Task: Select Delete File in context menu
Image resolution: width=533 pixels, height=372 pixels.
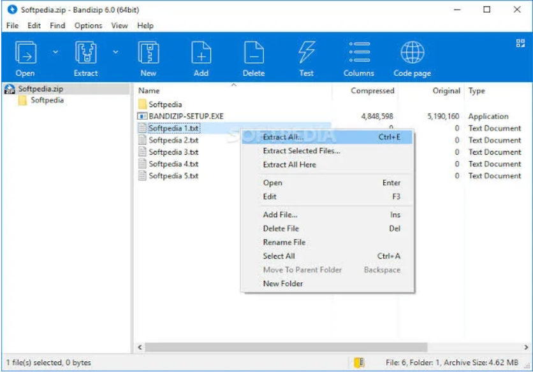Action: (327, 229)
